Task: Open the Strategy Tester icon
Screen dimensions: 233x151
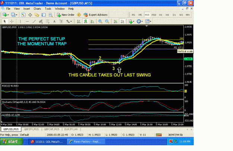Action: click(x=51, y=15)
